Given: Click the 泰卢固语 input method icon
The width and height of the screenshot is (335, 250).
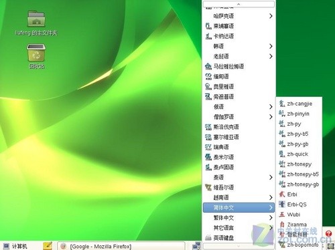Looking at the screenshot, I should pos(208,167).
